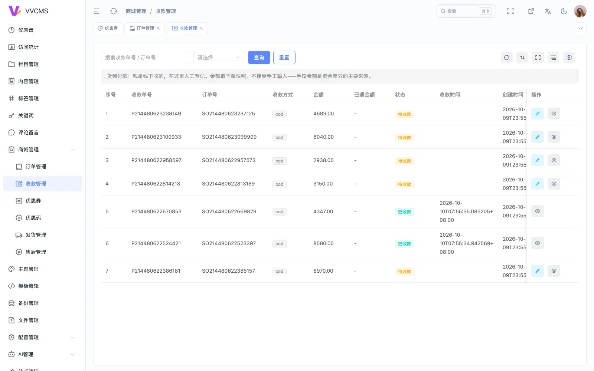The height and width of the screenshot is (371, 594).
Task: Click 商城管理 in the breadcrumb
Action: 136,11
